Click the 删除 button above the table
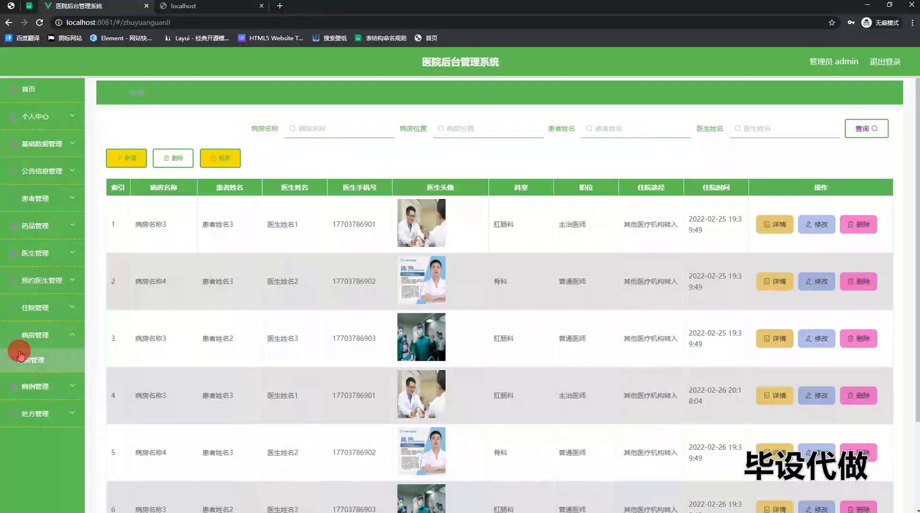Viewport: 920px width, 513px height. pyautogui.click(x=173, y=158)
